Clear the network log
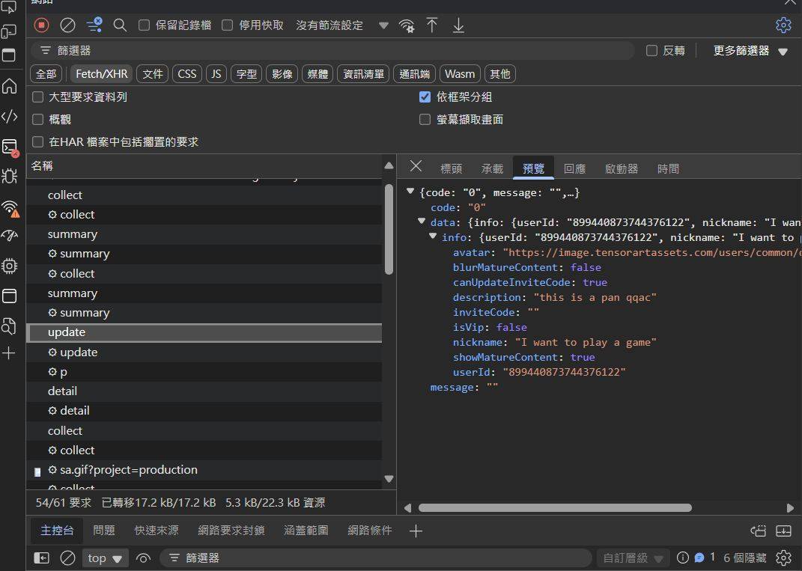 tap(67, 25)
